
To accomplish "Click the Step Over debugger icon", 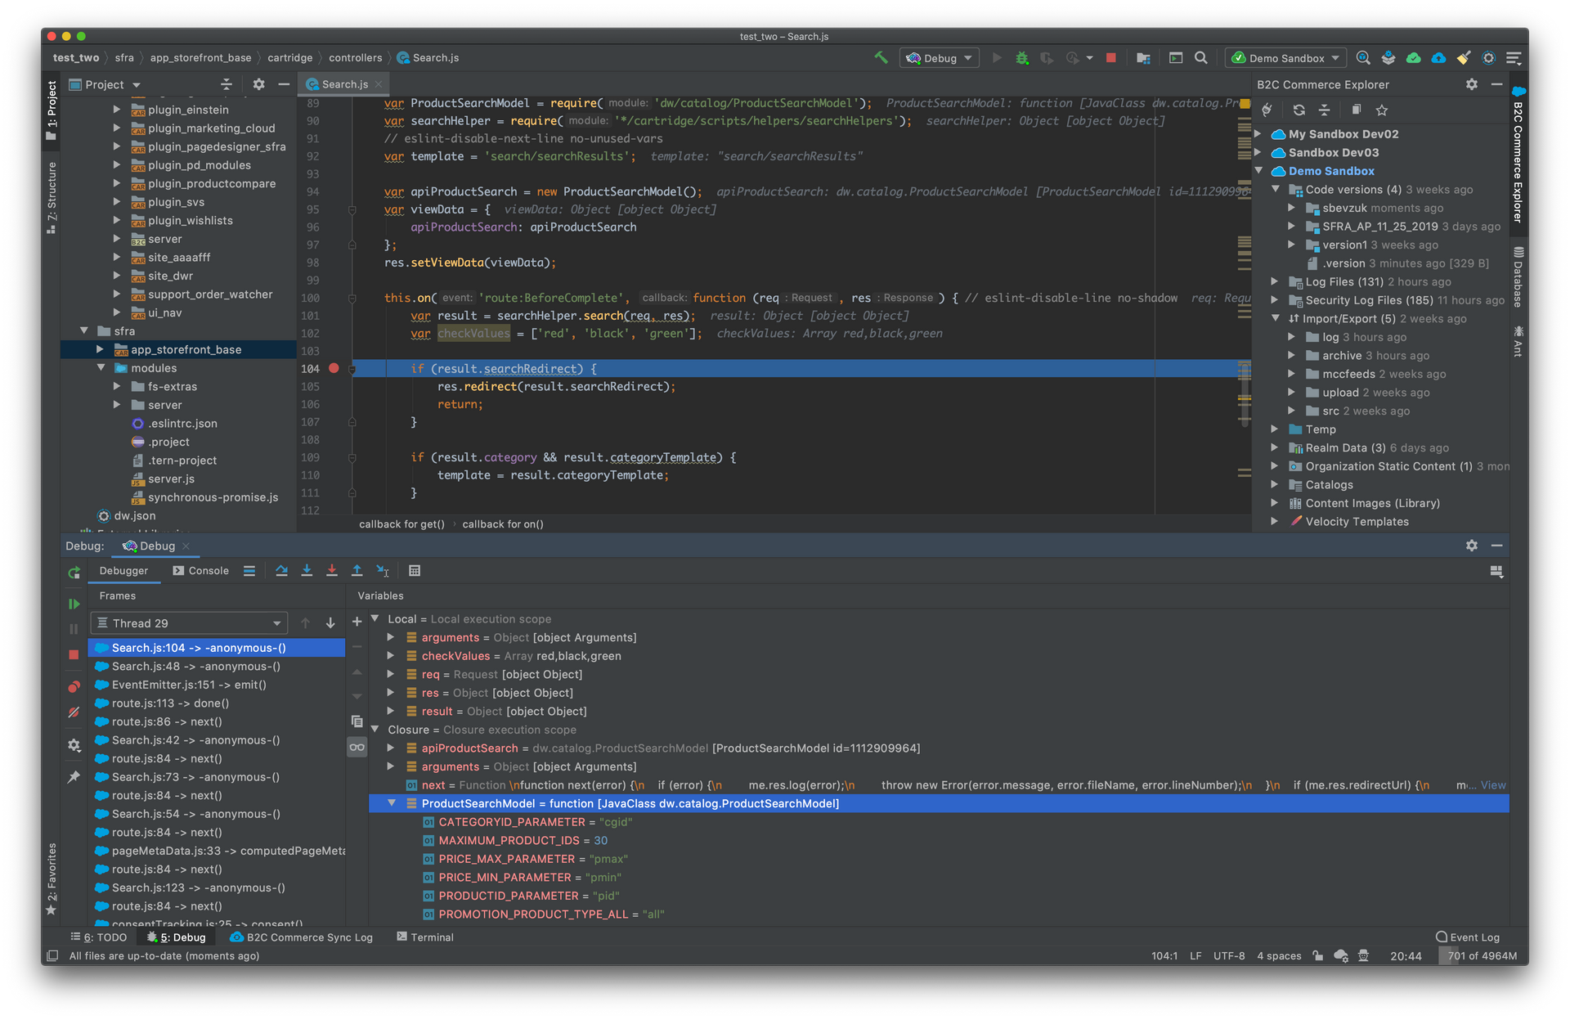I will [x=281, y=571].
